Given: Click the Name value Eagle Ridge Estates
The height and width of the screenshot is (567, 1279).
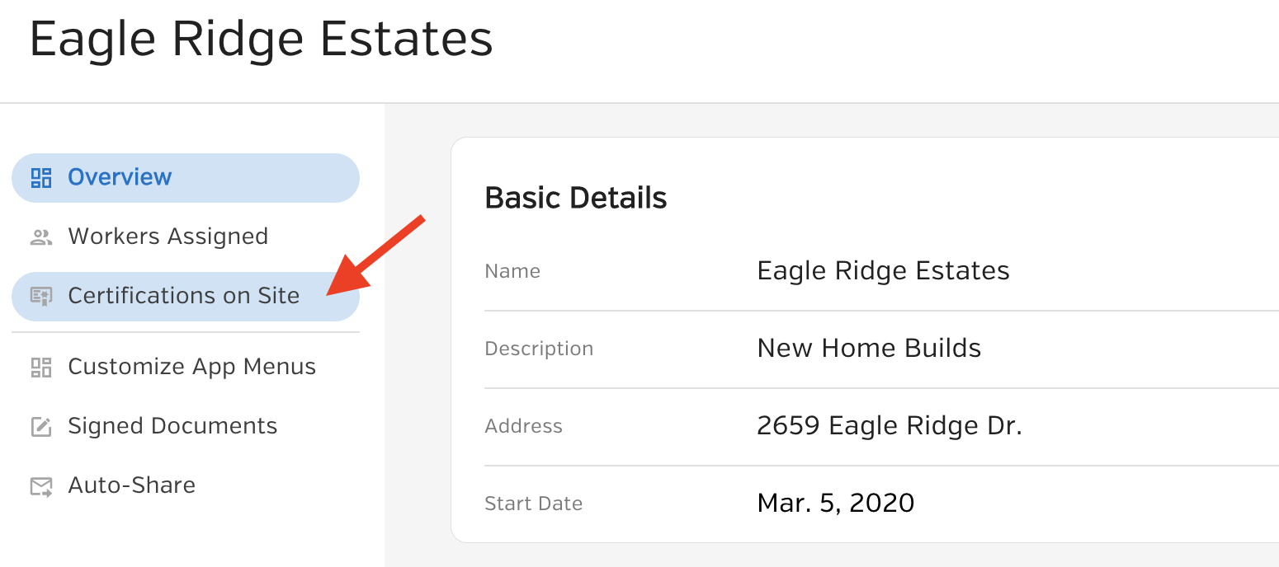Looking at the screenshot, I should click(x=883, y=271).
